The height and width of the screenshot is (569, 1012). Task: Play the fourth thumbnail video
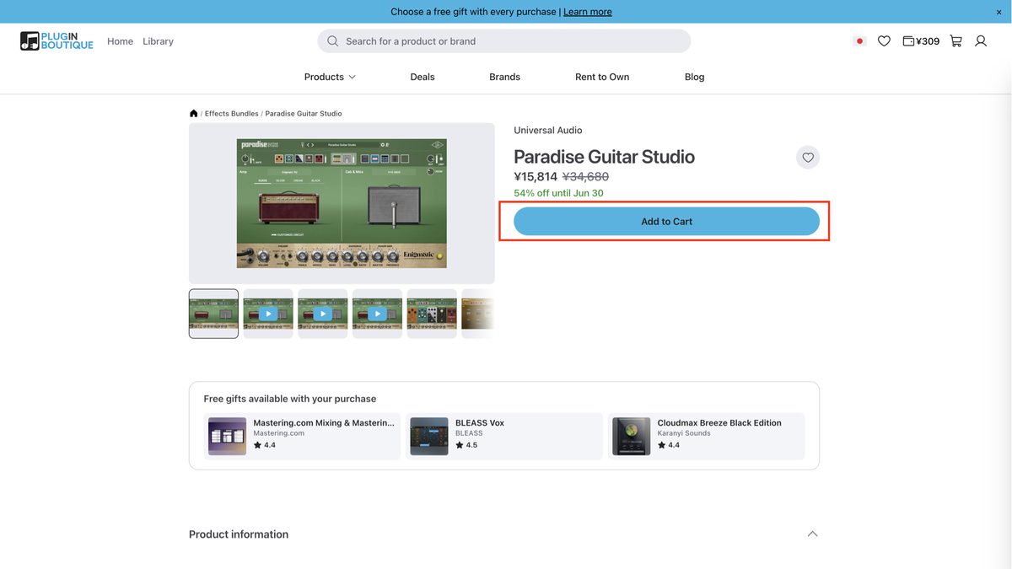(377, 314)
